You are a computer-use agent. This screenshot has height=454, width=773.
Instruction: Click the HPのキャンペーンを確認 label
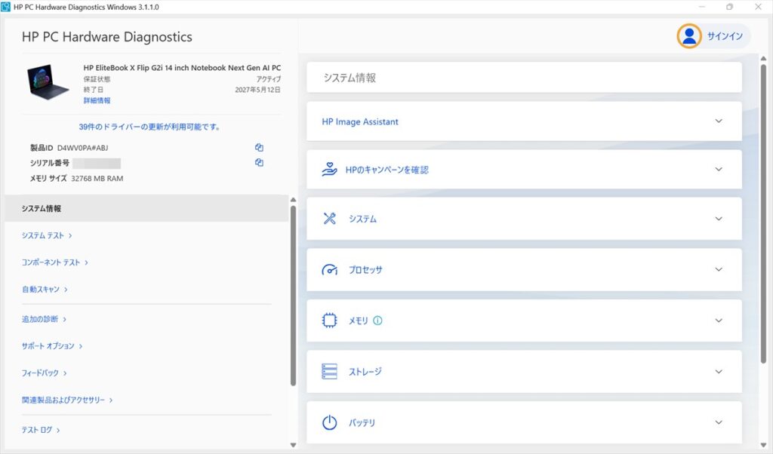387,170
